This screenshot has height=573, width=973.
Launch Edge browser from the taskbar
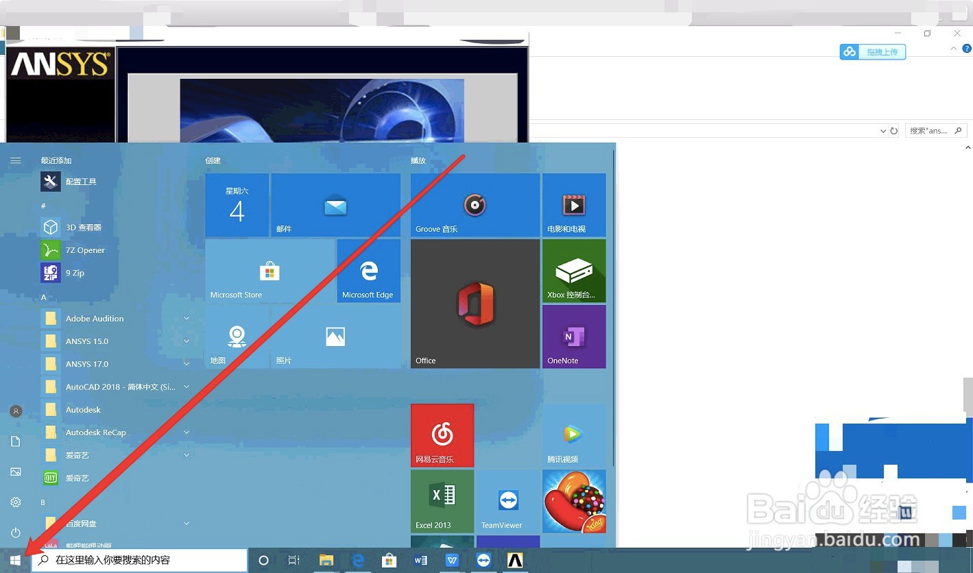point(357,561)
